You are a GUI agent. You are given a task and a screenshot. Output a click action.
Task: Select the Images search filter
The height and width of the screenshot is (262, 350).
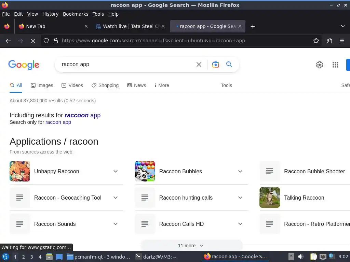click(42, 85)
